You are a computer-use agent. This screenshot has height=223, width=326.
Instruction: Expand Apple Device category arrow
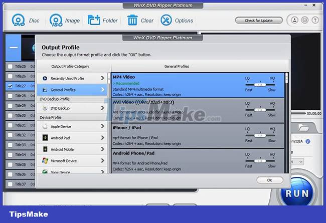pyautogui.click(x=102, y=126)
